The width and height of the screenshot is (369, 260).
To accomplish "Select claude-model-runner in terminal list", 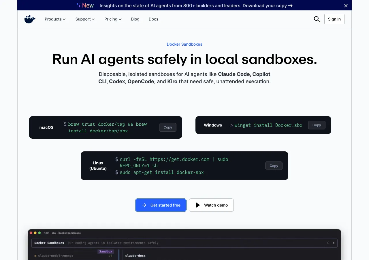I will pos(56,256).
